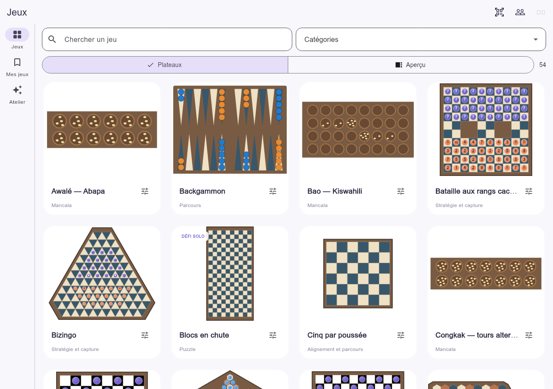
Task: Click the search magnifier icon
Action: (x=52, y=39)
